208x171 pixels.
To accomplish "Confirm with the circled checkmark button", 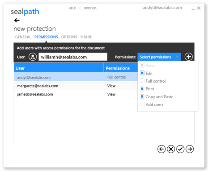I will (180, 149).
